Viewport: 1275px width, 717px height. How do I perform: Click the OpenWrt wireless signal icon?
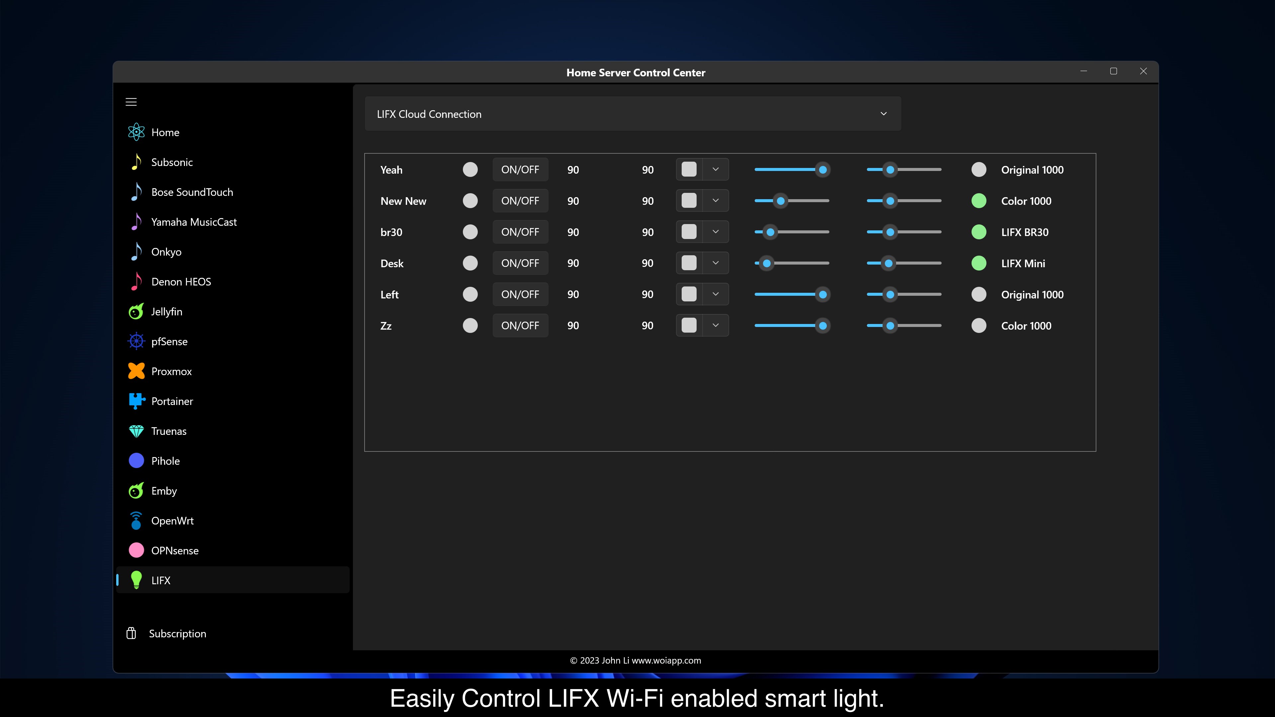136,520
